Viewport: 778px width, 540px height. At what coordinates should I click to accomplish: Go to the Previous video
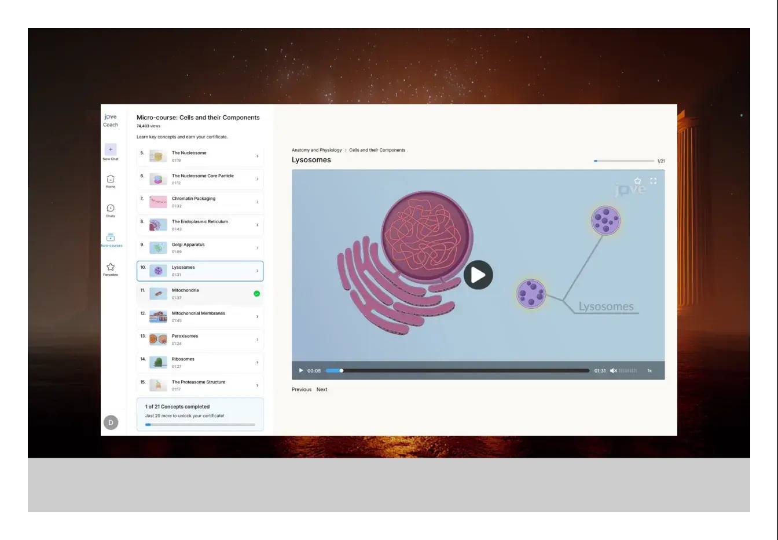pyautogui.click(x=302, y=389)
